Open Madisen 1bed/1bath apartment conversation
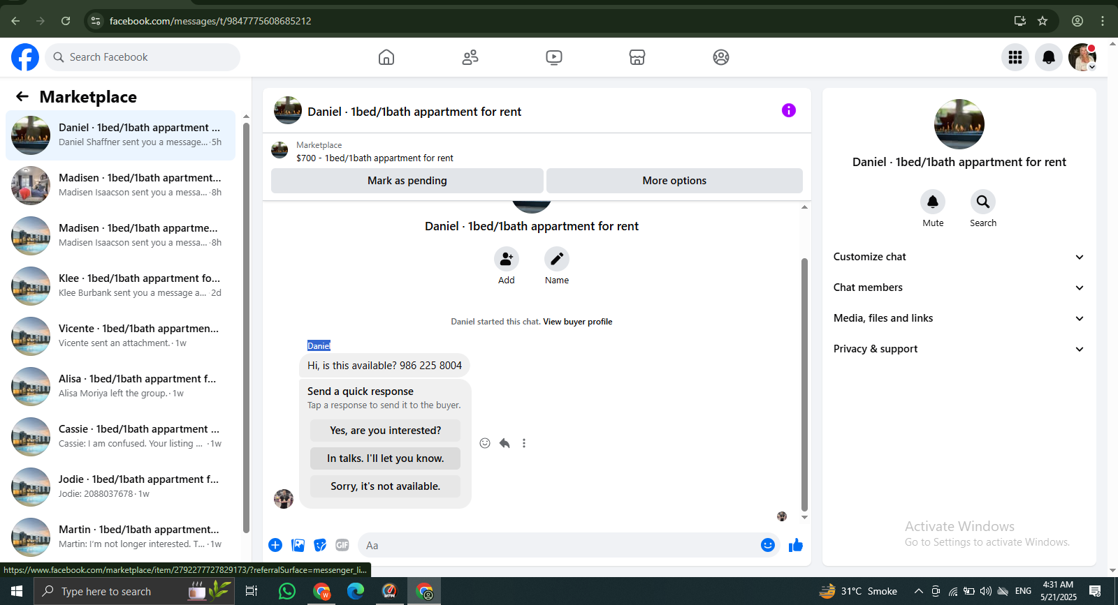Image resolution: width=1118 pixels, height=605 pixels. click(x=121, y=186)
